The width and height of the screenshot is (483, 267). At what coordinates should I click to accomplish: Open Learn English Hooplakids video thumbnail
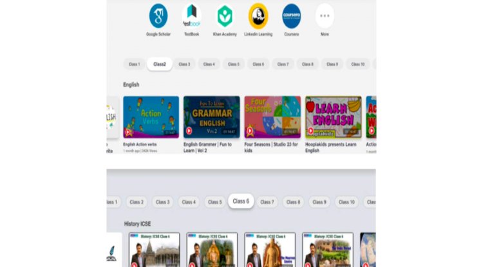pos(333,116)
